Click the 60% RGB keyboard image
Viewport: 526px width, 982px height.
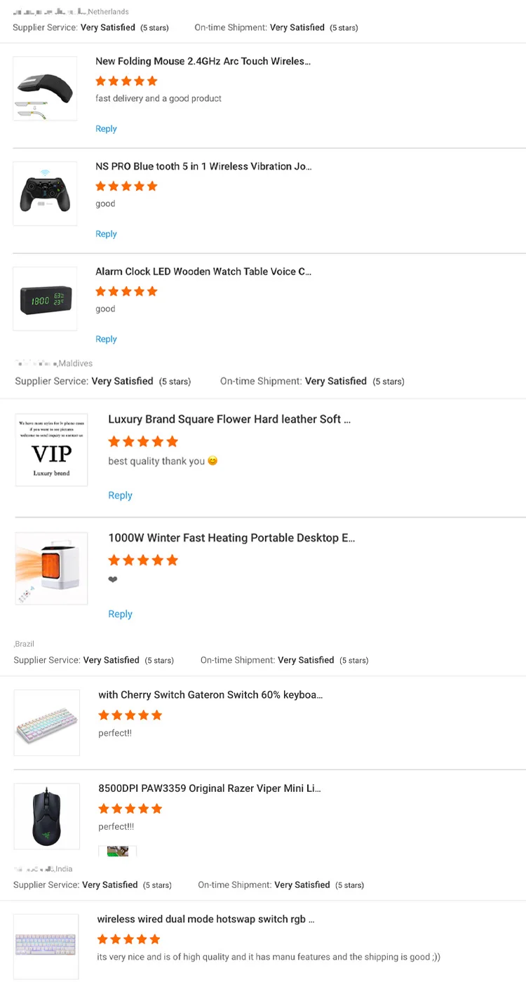(x=46, y=722)
